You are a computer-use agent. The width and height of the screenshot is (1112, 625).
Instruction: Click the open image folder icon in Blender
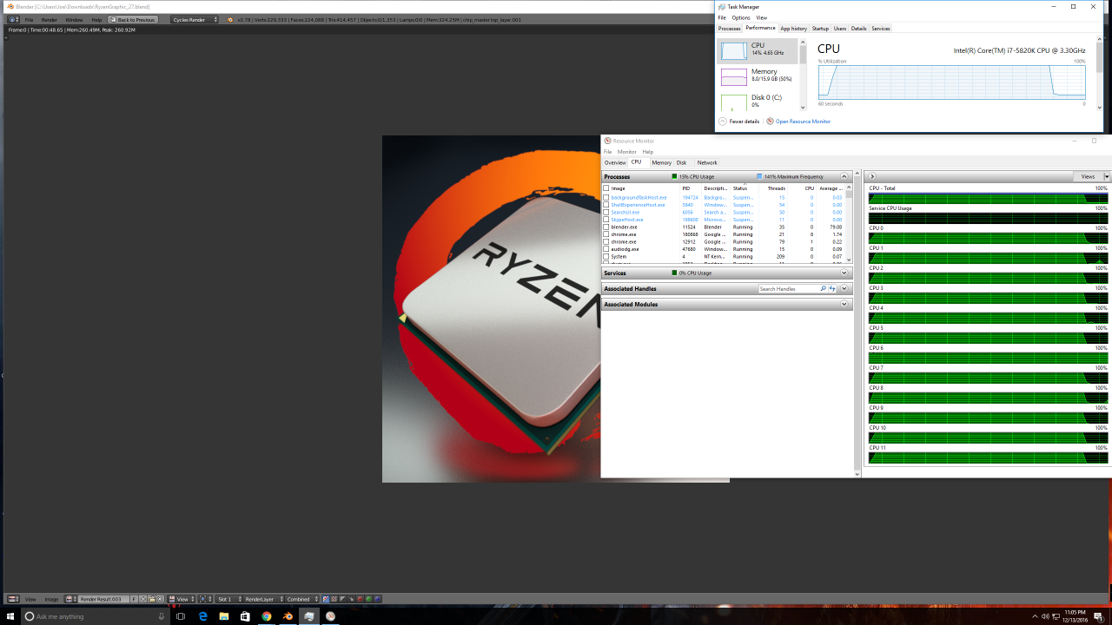[x=152, y=599]
